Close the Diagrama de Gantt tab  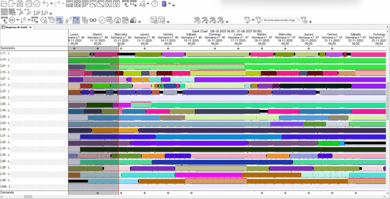pyautogui.click(x=31, y=27)
